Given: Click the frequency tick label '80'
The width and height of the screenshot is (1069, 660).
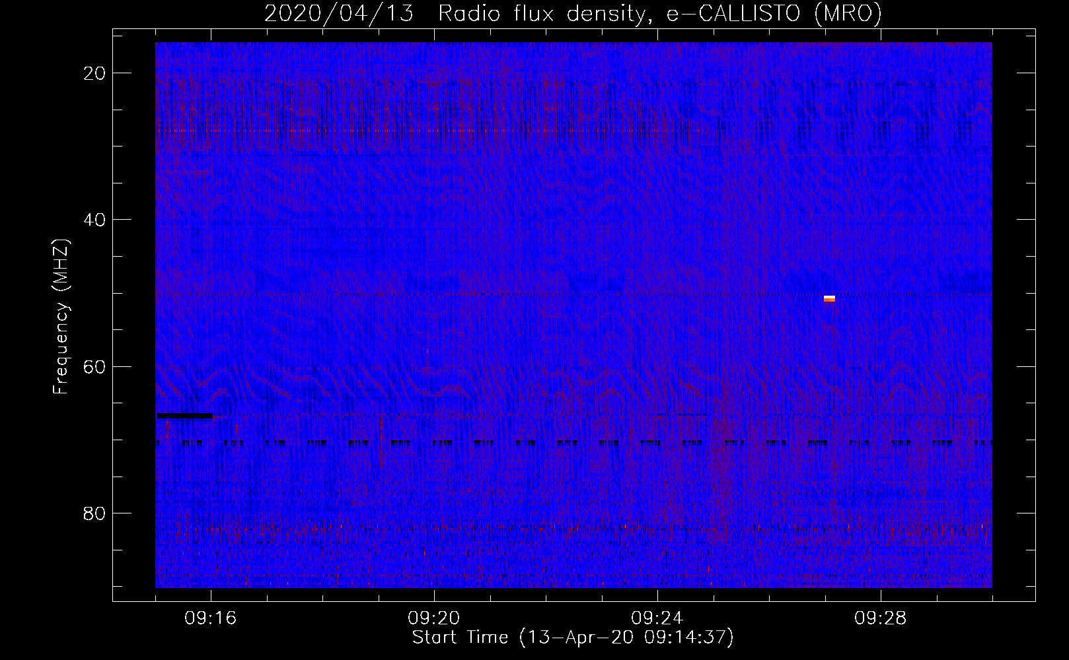Looking at the screenshot, I should point(95,513).
